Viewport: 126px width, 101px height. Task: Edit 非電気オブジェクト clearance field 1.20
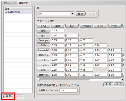click(x=69, y=91)
